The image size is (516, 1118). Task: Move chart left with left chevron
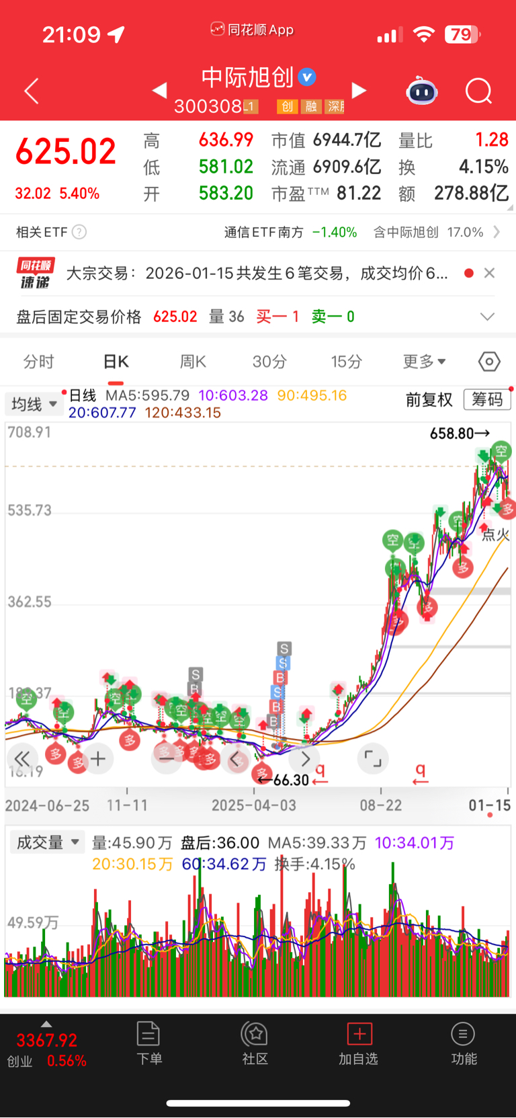235,759
